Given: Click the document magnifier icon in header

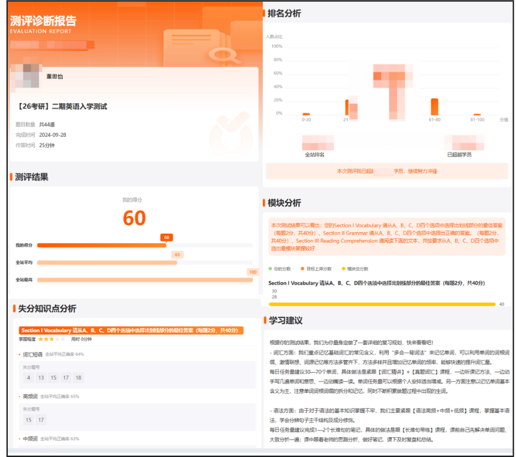Looking at the screenshot, I should [x=203, y=47].
